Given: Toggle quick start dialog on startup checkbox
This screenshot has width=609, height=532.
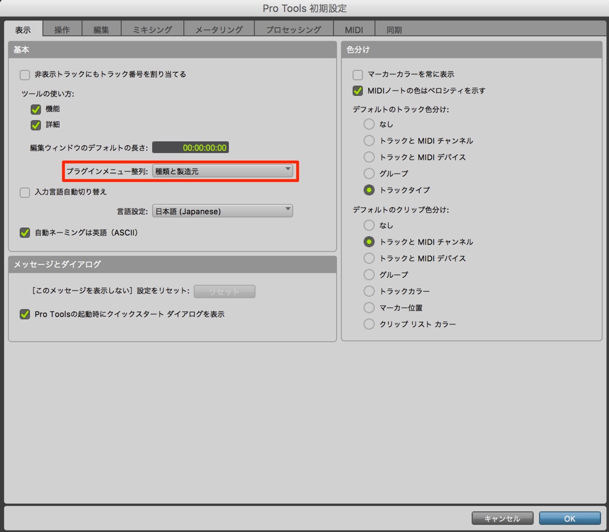Looking at the screenshot, I should [x=25, y=314].
